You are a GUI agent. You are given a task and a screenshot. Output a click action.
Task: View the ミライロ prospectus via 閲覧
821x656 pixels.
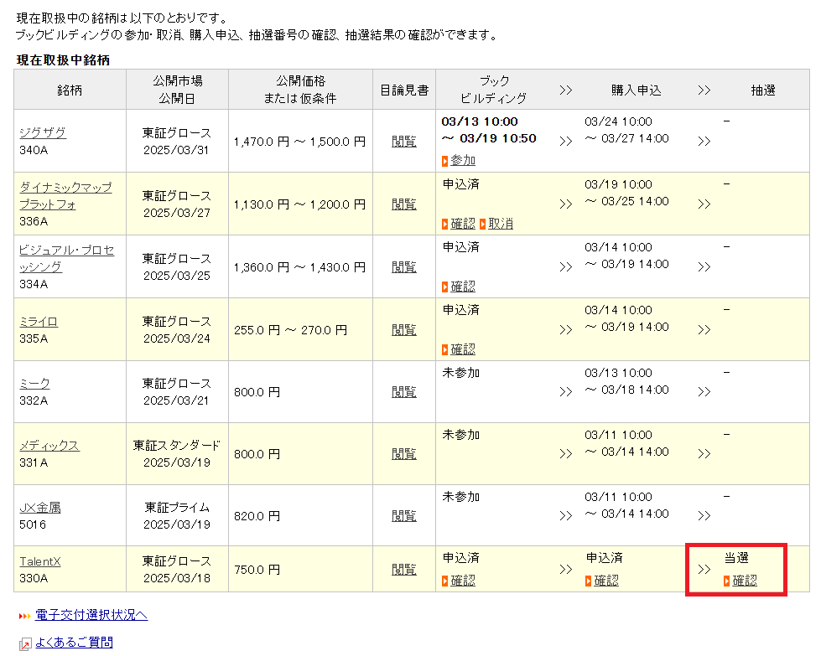(404, 329)
